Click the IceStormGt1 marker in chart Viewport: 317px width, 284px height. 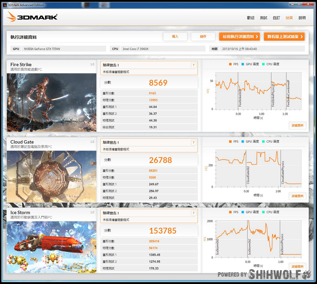(x=218, y=247)
